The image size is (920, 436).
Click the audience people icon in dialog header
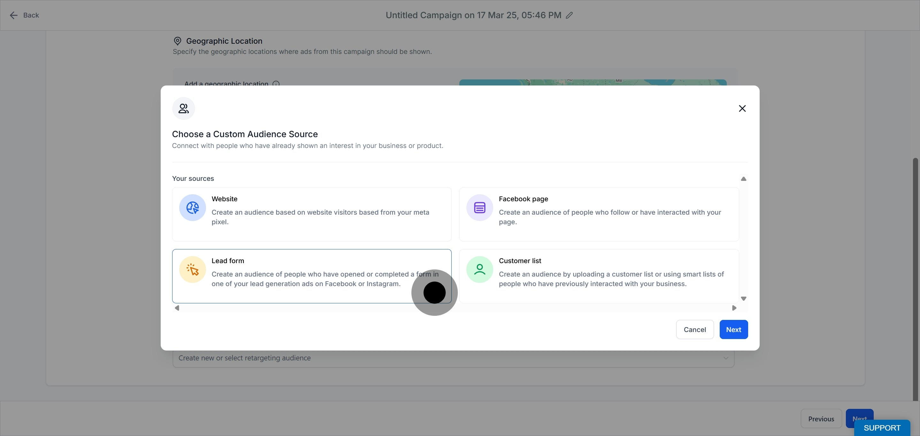tap(184, 108)
